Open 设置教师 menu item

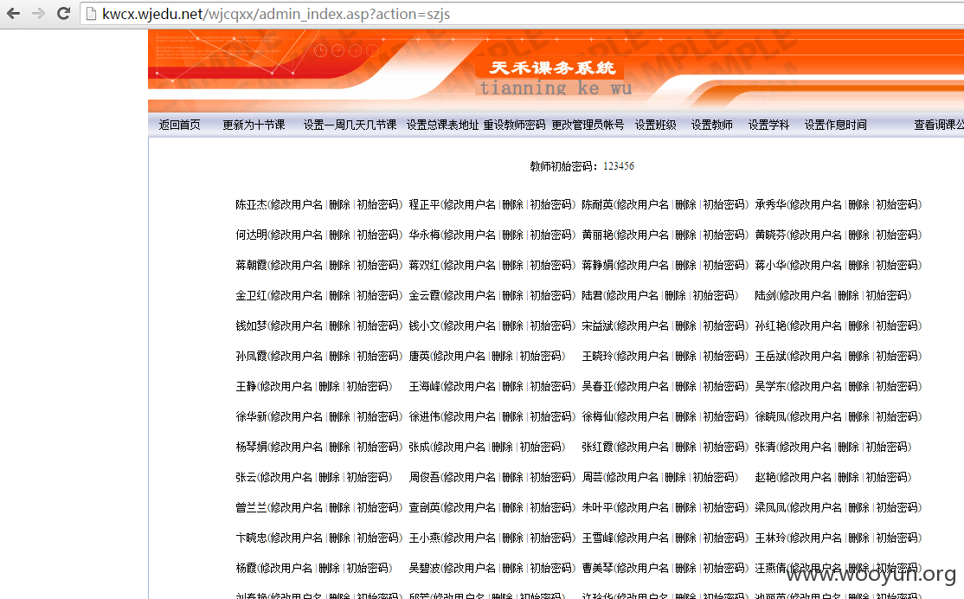pyautogui.click(x=712, y=125)
